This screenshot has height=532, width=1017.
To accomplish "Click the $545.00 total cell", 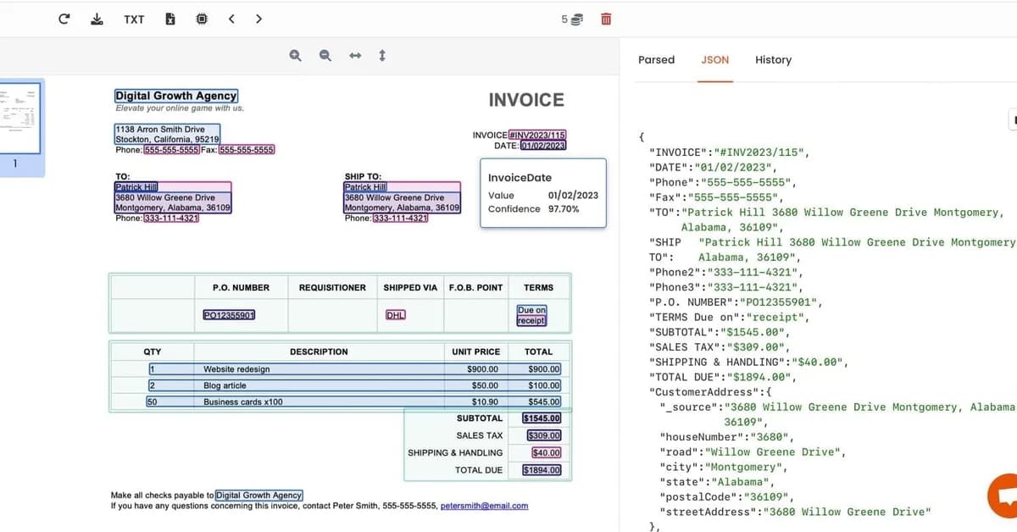I will click(543, 402).
